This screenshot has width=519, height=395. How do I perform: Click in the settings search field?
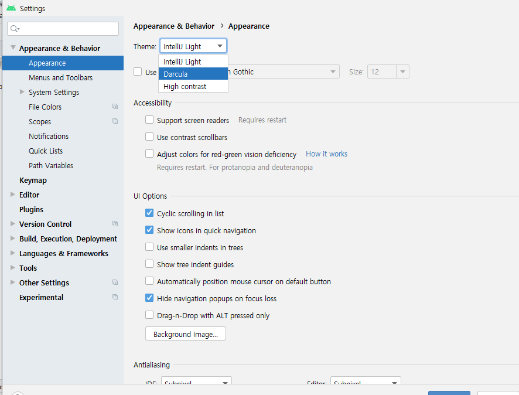click(63, 29)
